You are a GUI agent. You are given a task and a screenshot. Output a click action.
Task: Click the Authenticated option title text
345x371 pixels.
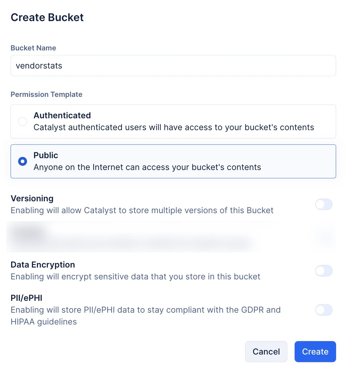[x=62, y=115]
